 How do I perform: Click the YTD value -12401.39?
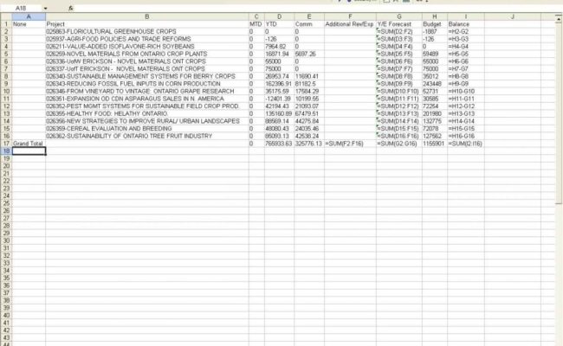pos(280,99)
